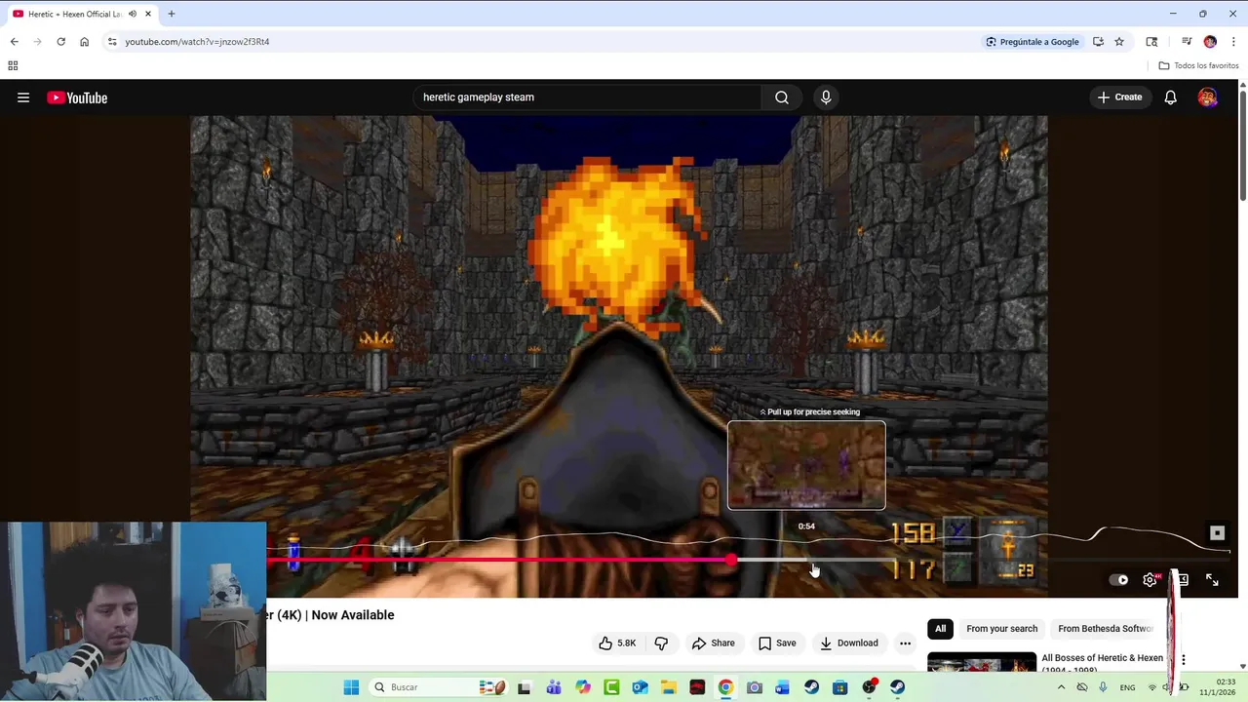Viewport: 1248px width, 702px height.
Task: Open the Chrome profile avatar
Action: click(1210, 42)
